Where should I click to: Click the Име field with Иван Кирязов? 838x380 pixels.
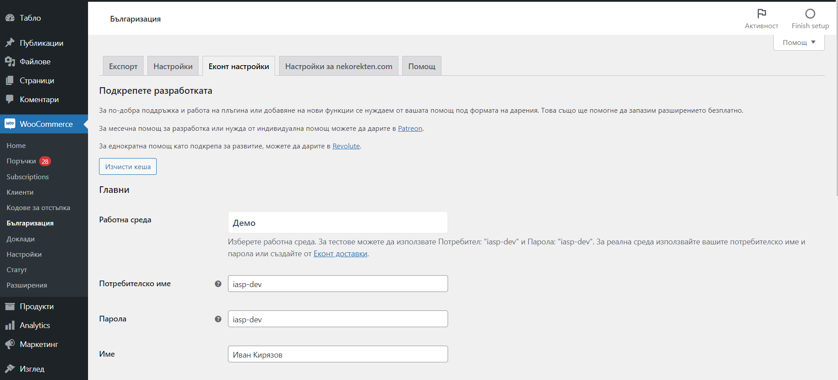[x=338, y=354]
